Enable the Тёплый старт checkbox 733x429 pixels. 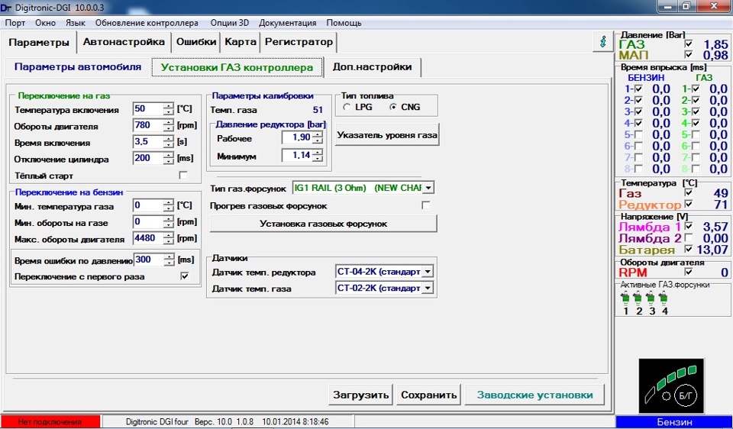click(x=183, y=176)
